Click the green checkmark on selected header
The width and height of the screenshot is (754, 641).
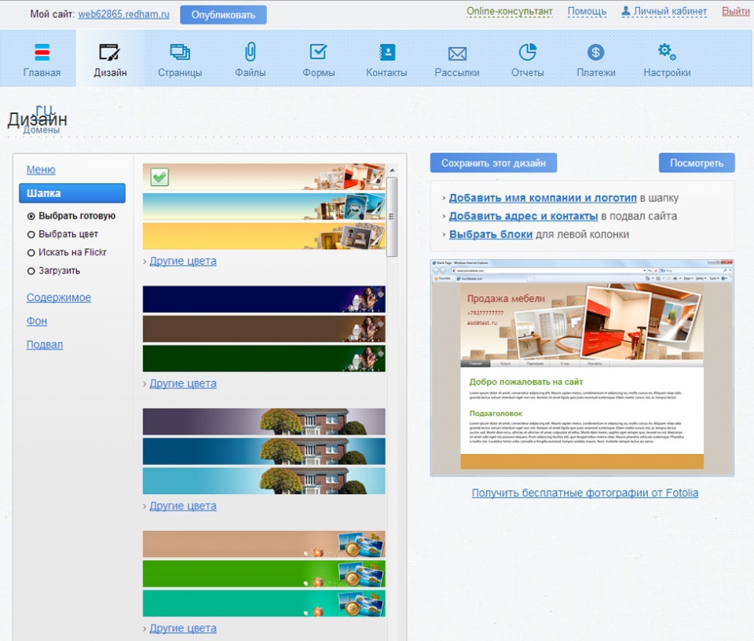[x=159, y=177]
